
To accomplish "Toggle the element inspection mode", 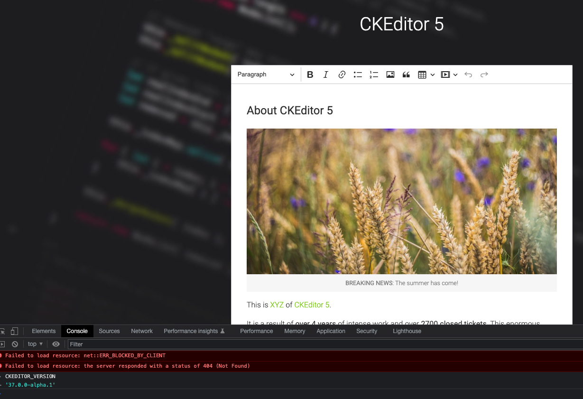I will click(x=2, y=331).
